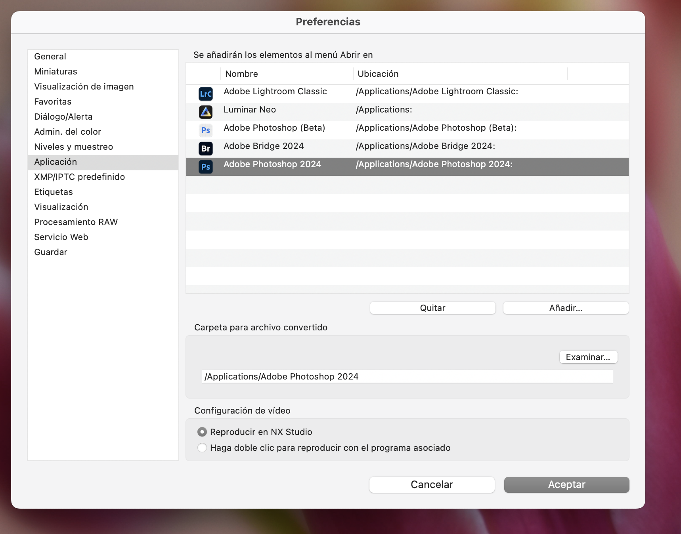Switch to Miniaturas preferences
The height and width of the screenshot is (534, 681).
(x=103, y=71)
